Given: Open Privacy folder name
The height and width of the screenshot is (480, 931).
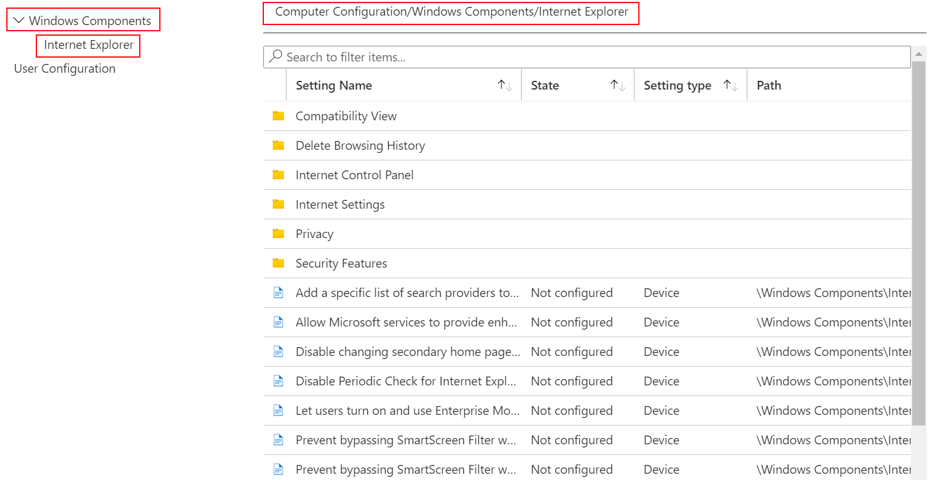Looking at the screenshot, I should 315,234.
